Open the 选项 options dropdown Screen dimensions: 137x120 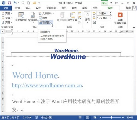87,17
